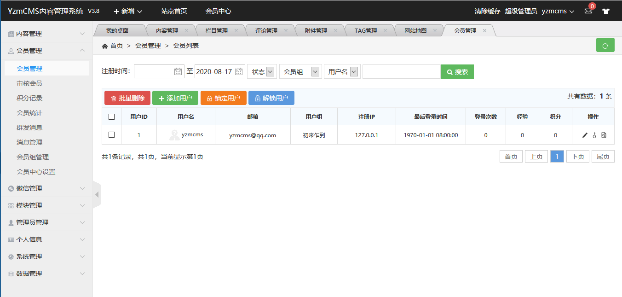The height and width of the screenshot is (297, 622).
Task: Click the orange 锁定用户 button
Action: click(223, 98)
